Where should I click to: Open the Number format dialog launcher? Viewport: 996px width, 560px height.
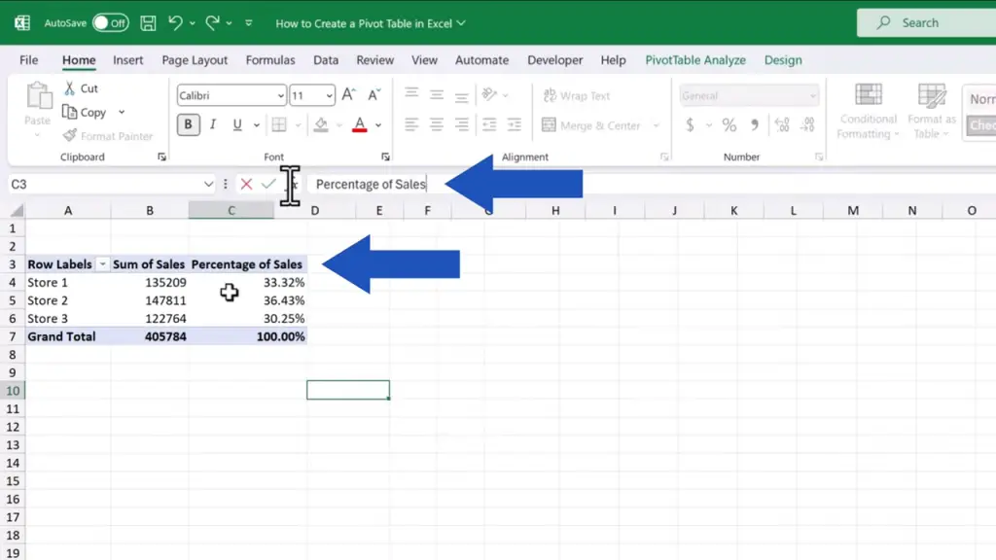[x=819, y=157]
